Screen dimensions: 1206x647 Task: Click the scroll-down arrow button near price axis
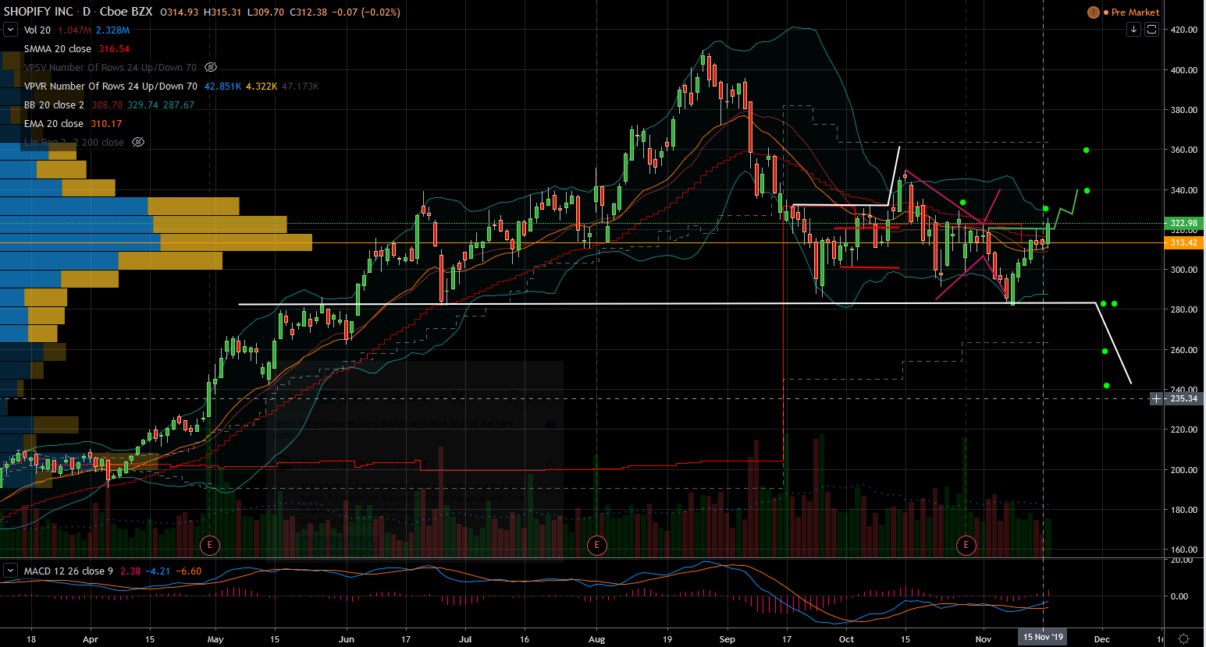click(x=1133, y=30)
